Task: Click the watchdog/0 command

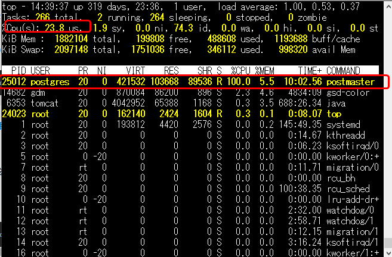Action: [350, 211]
